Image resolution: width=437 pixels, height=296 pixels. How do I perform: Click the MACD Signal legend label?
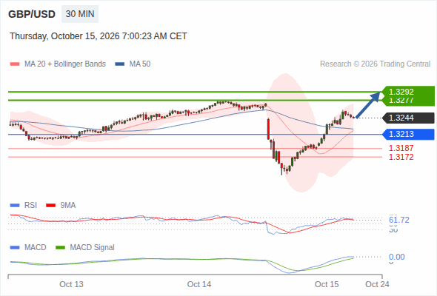pyautogui.click(x=93, y=248)
